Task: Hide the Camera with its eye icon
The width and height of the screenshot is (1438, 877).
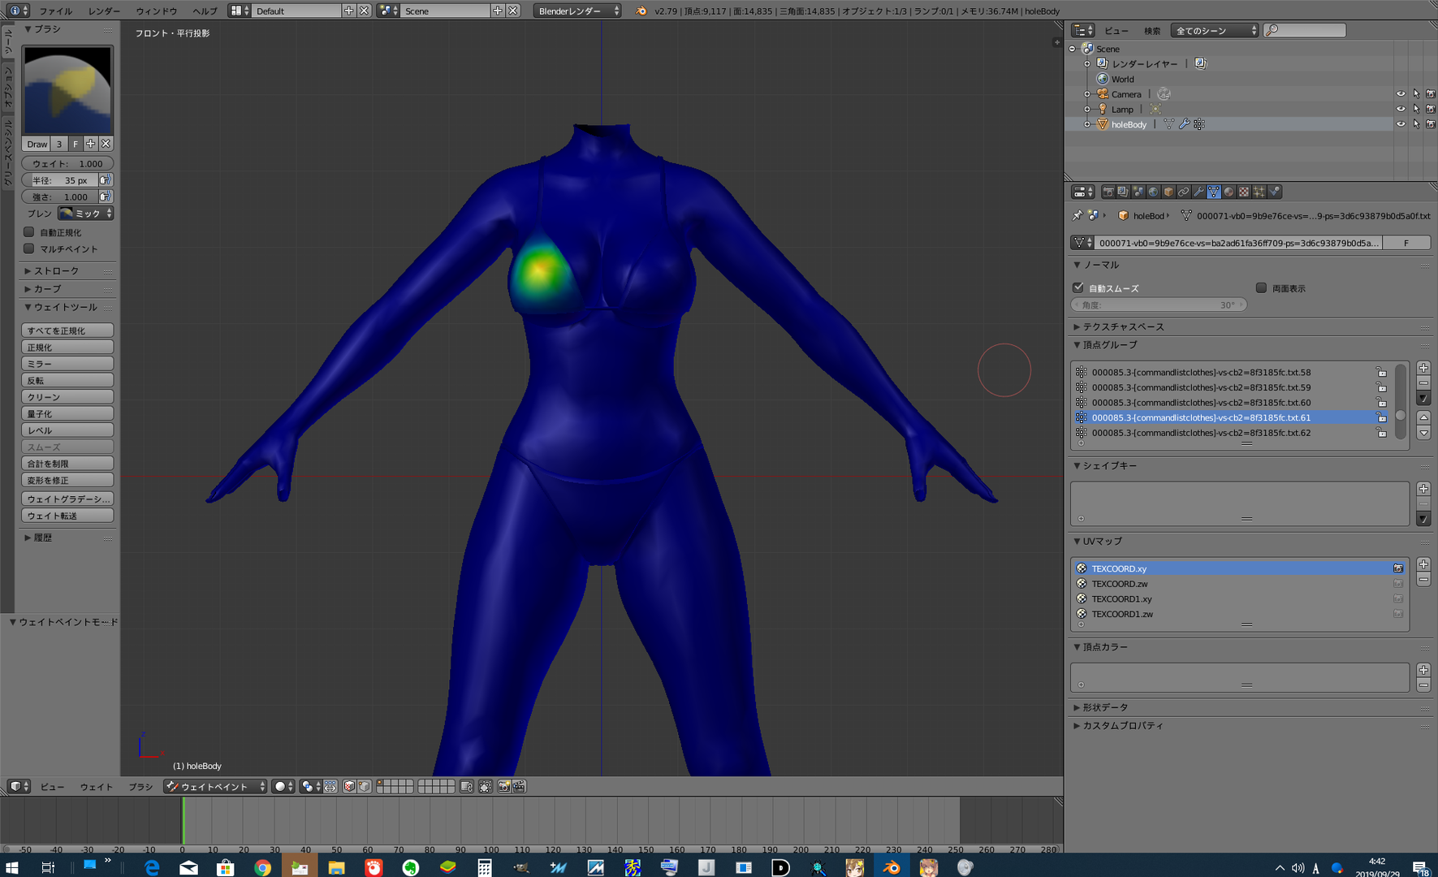Action: (x=1401, y=94)
